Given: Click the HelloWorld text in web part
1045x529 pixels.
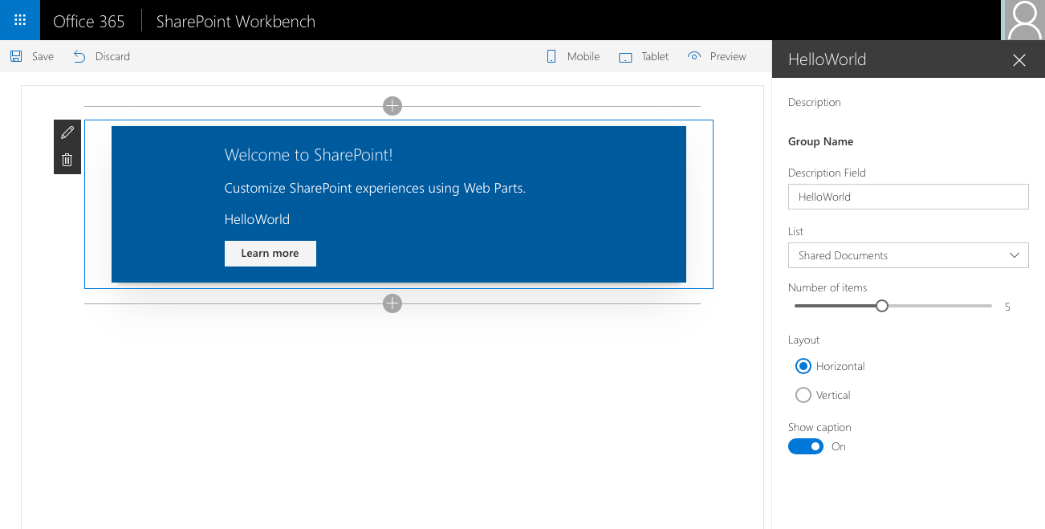Looking at the screenshot, I should [257, 219].
